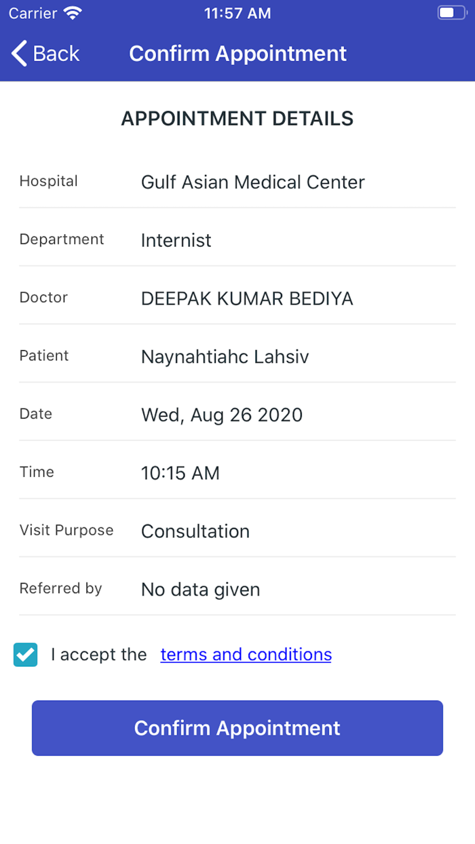475x844 pixels.
Task: Select the Hospital row Gulf Asian Medical Center
Action: point(252,182)
